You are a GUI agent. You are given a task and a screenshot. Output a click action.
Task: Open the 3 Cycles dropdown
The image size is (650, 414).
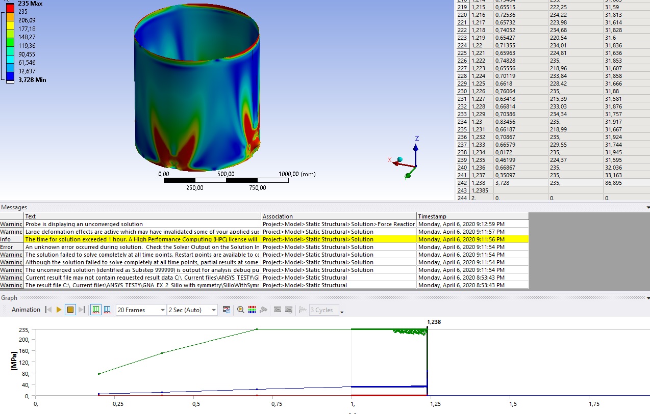(324, 310)
